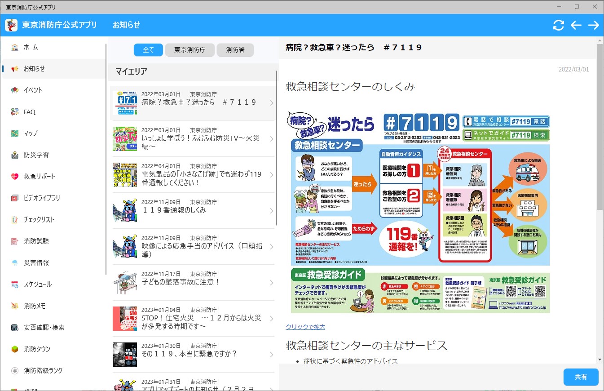604x391 pixels.
Task: Open the 消防試験 icon
Action: (15, 241)
